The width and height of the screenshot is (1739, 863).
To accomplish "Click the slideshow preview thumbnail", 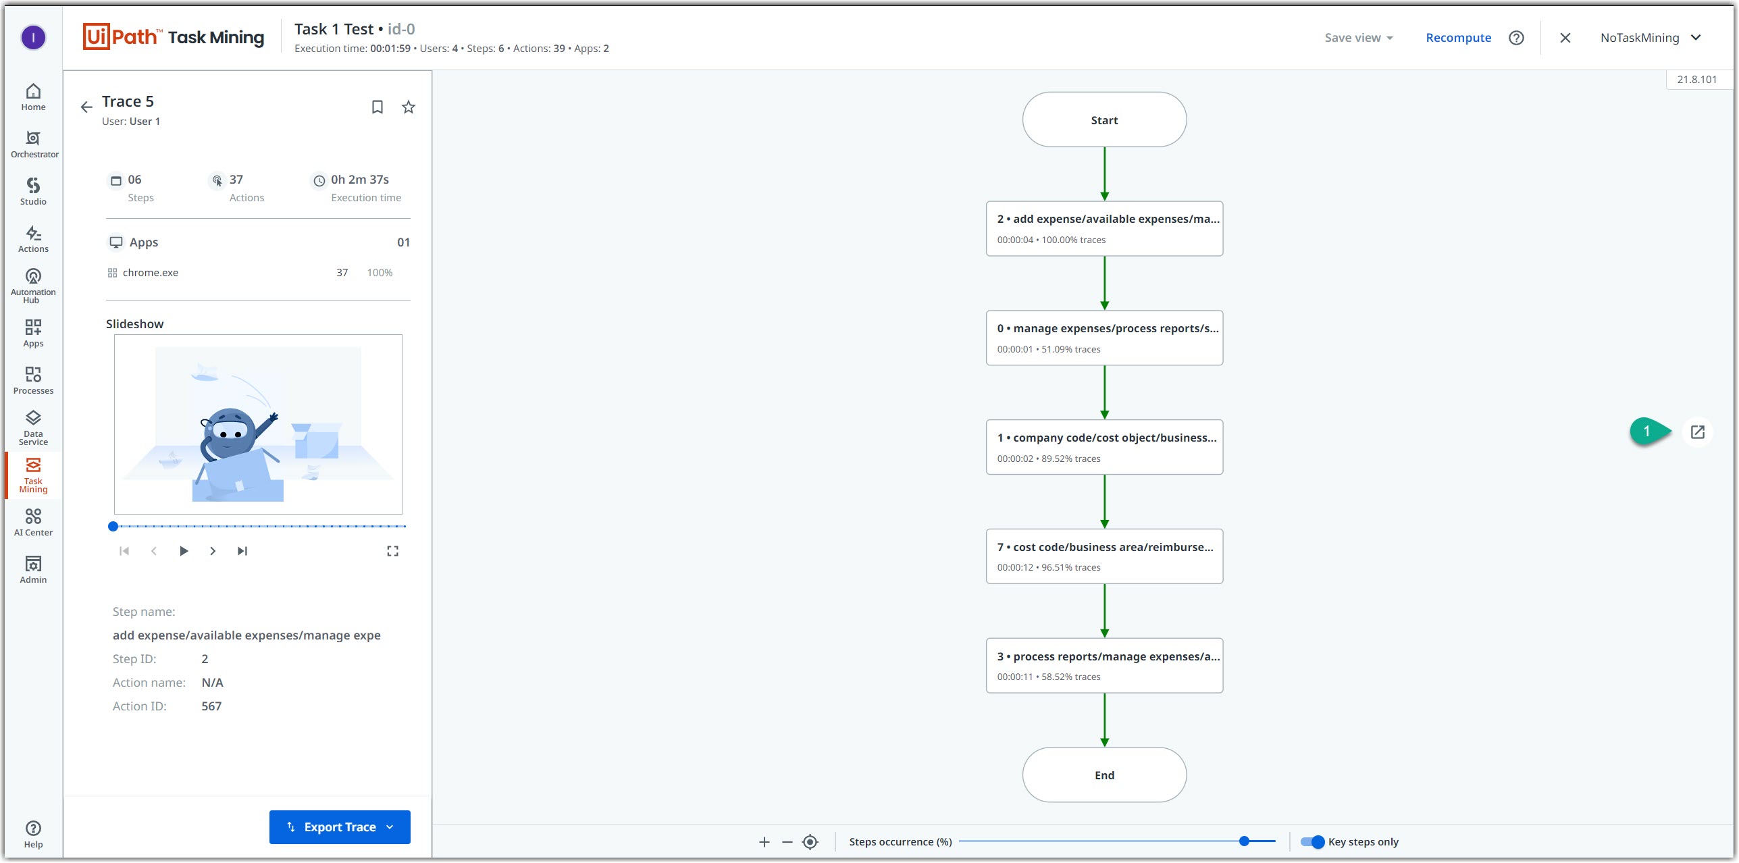I will click(258, 424).
